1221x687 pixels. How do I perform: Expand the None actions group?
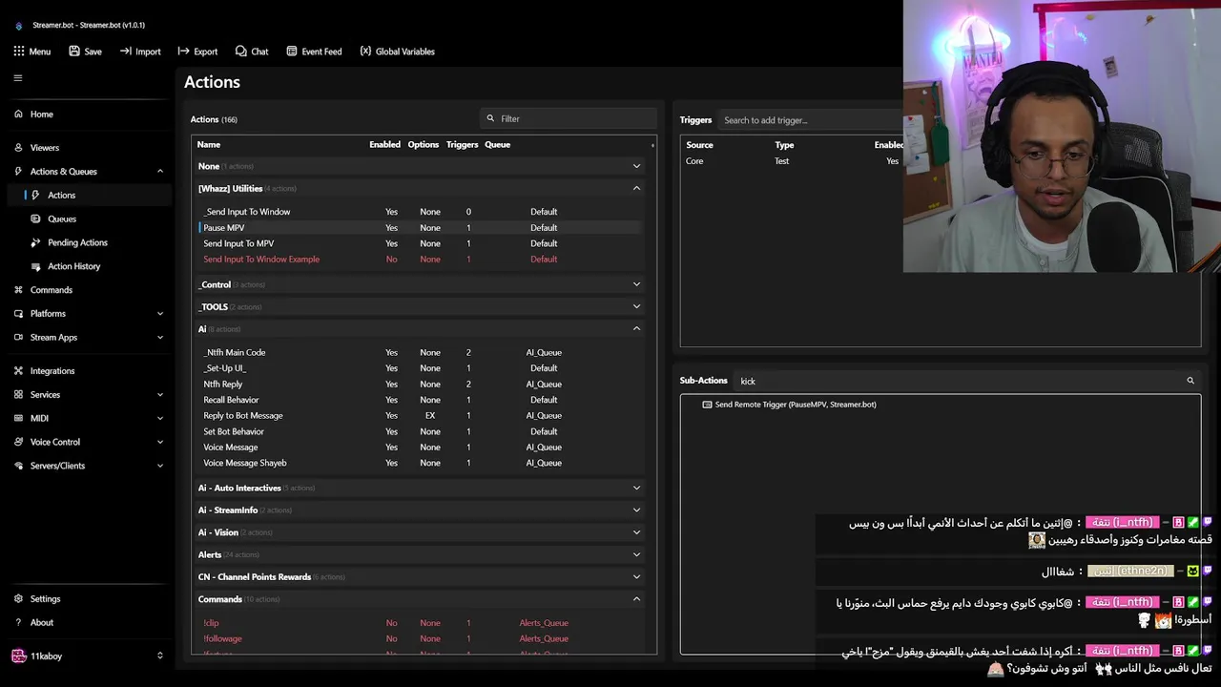[636, 166]
